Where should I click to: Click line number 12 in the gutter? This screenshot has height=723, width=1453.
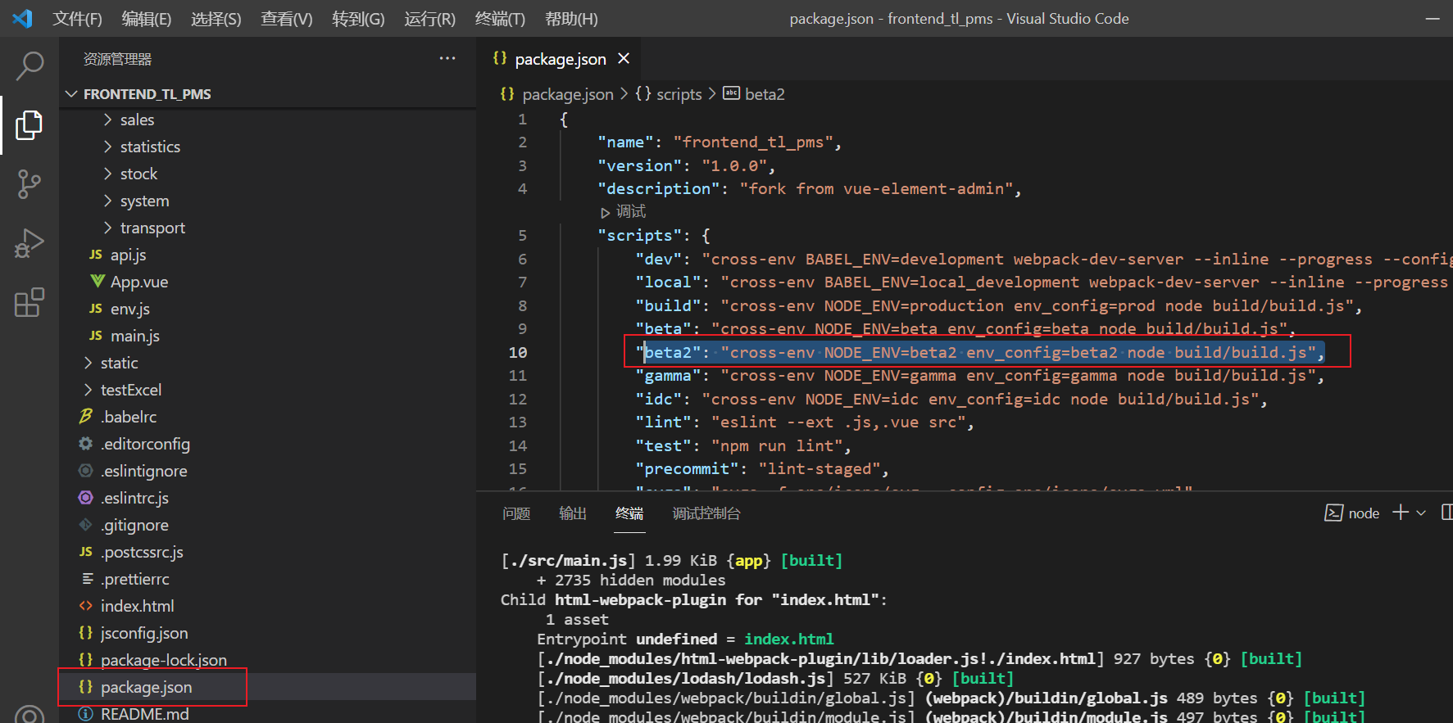pyautogui.click(x=517, y=399)
